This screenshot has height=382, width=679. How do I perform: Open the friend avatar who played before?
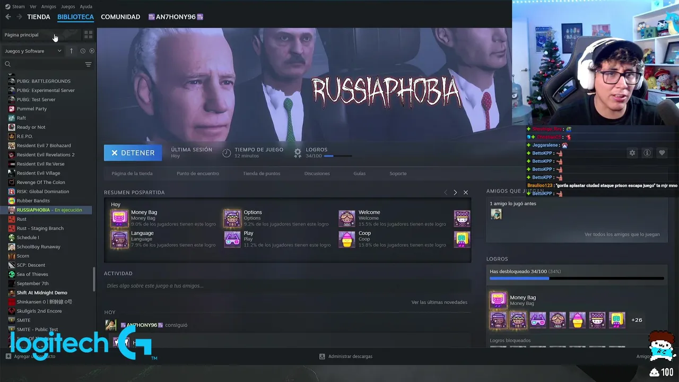pos(496,214)
